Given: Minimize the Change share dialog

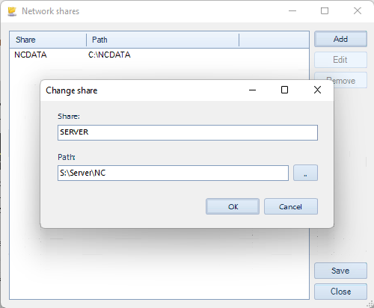Looking at the screenshot, I should [252, 90].
